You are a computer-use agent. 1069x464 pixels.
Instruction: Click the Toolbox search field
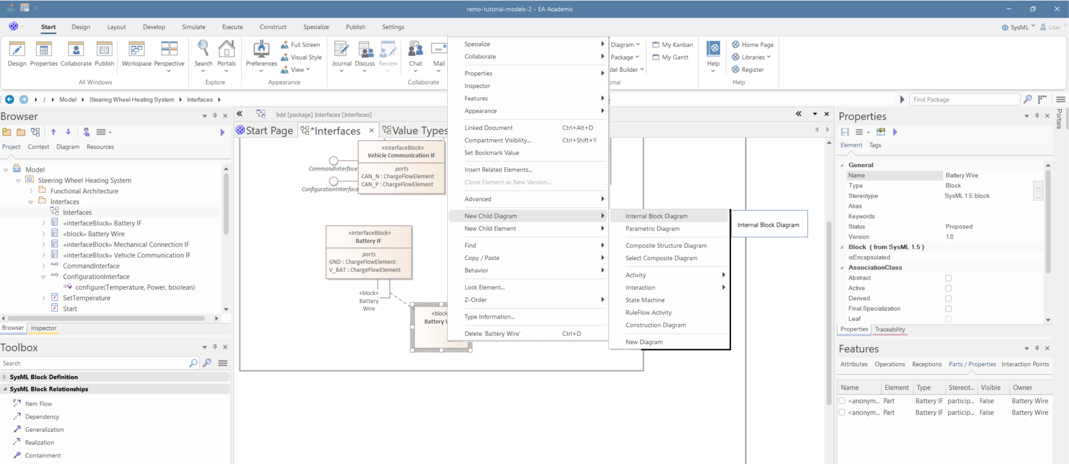95,363
